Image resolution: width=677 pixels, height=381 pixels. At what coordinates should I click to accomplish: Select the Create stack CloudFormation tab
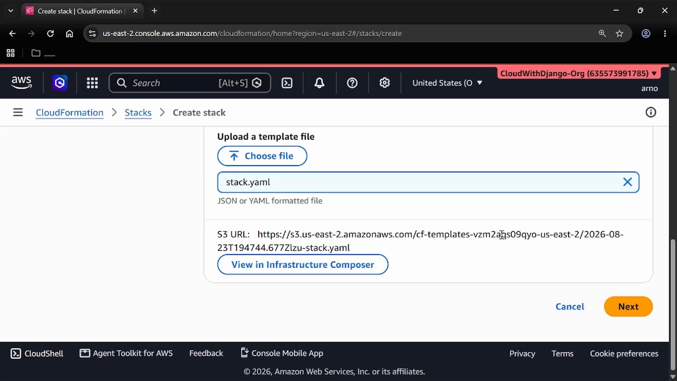(x=82, y=11)
